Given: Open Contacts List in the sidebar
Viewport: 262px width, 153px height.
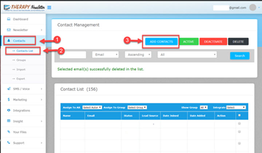Looking at the screenshot, I should [x=24, y=51].
